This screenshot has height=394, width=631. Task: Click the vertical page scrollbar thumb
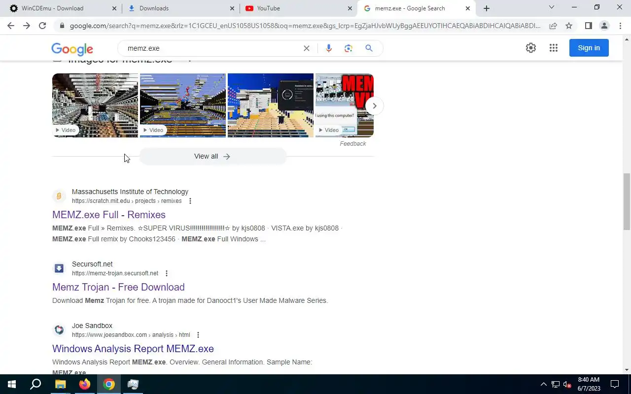[627, 202]
